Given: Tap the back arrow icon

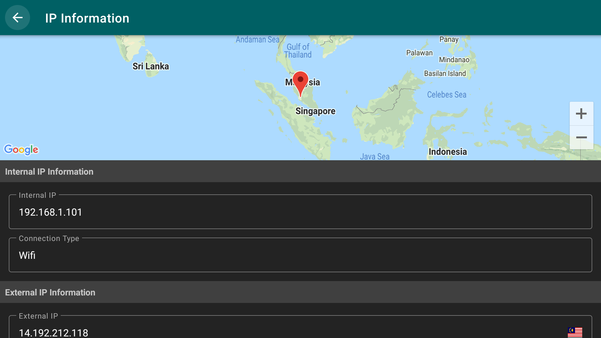Looking at the screenshot, I should point(18,18).
